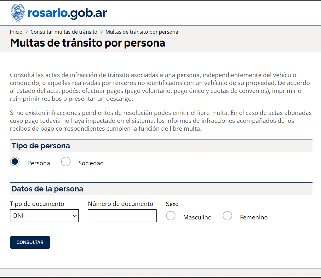Click the Tipo de documento field label
321x278 pixels.
pyautogui.click(x=37, y=204)
